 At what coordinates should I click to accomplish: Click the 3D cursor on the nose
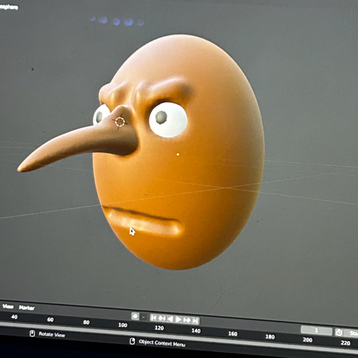pyautogui.click(x=120, y=122)
